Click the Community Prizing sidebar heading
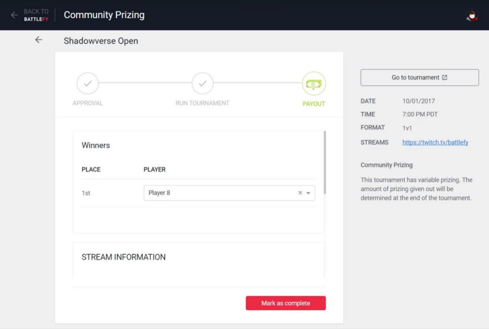This screenshot has height=329, width=489. click(x=386, y=165)
